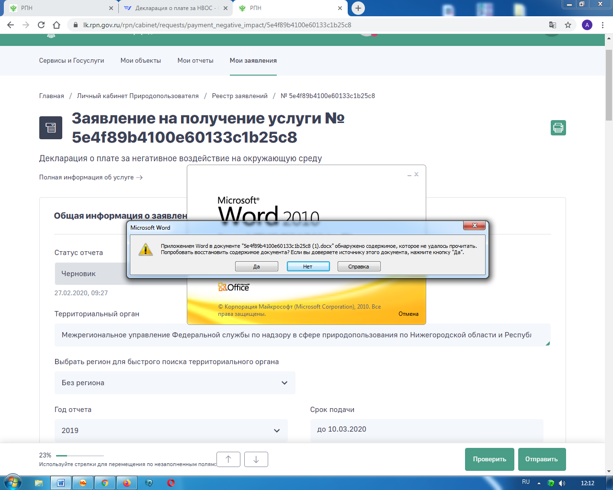Viewport: 613px width, 490px height.
Task: Click the green print icon
Action: [x=558, y=128]
